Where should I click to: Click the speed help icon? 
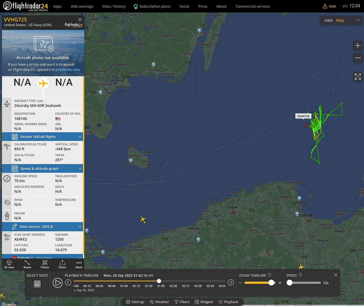300,275
